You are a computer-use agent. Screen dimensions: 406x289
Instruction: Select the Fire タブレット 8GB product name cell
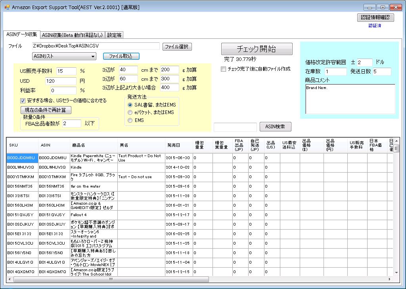[x=94, y=177]
